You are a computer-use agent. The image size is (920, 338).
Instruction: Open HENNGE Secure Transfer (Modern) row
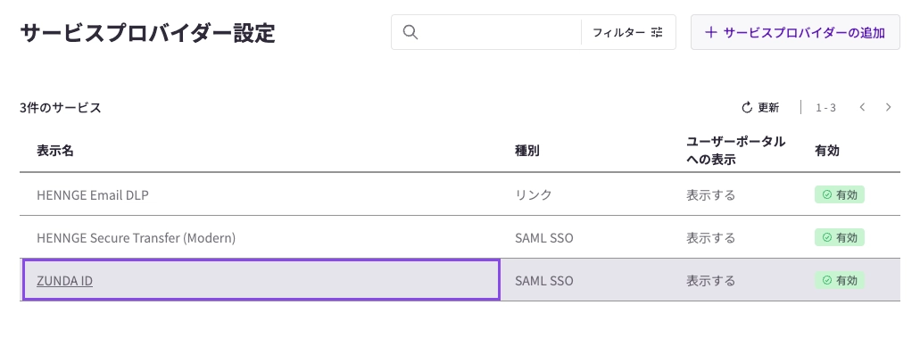460,237
